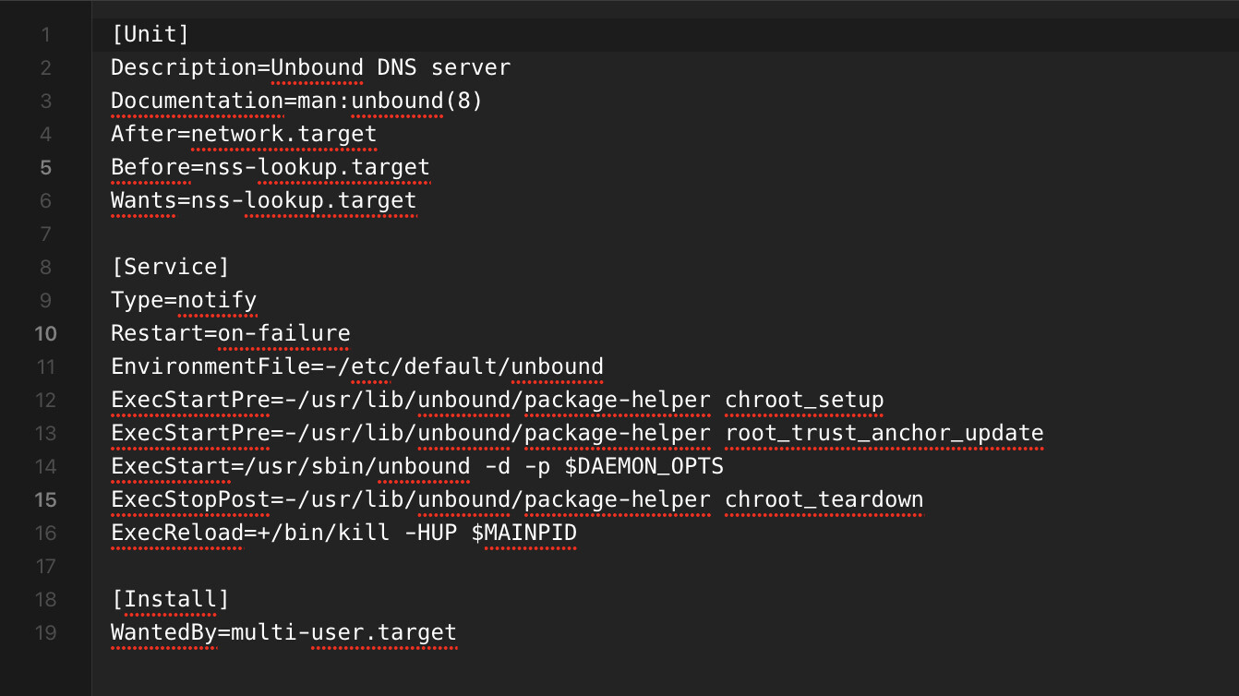Click the ExecStartPre line ending with root_trust_anchor_update
1239x696 pixels.
coord(577,433)
